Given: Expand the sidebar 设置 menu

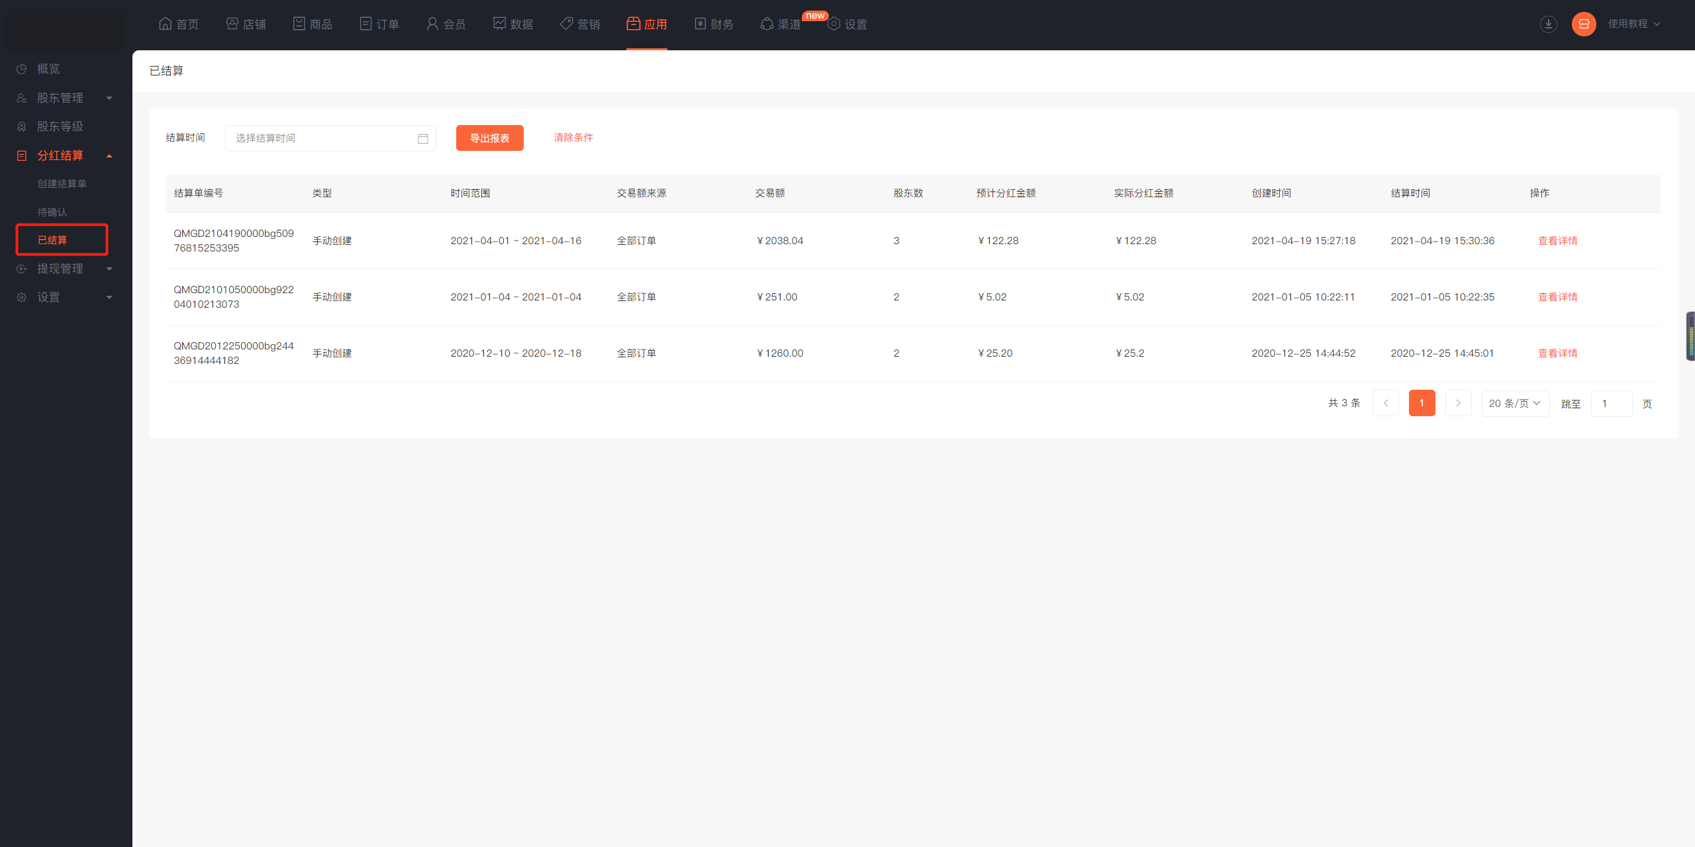Looking at the screenshot, I should point(66,297).
